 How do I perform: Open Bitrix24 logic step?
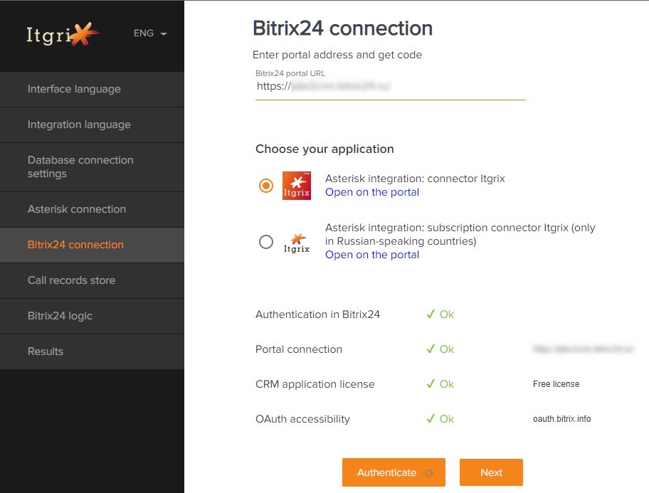[x=92, y=316]
